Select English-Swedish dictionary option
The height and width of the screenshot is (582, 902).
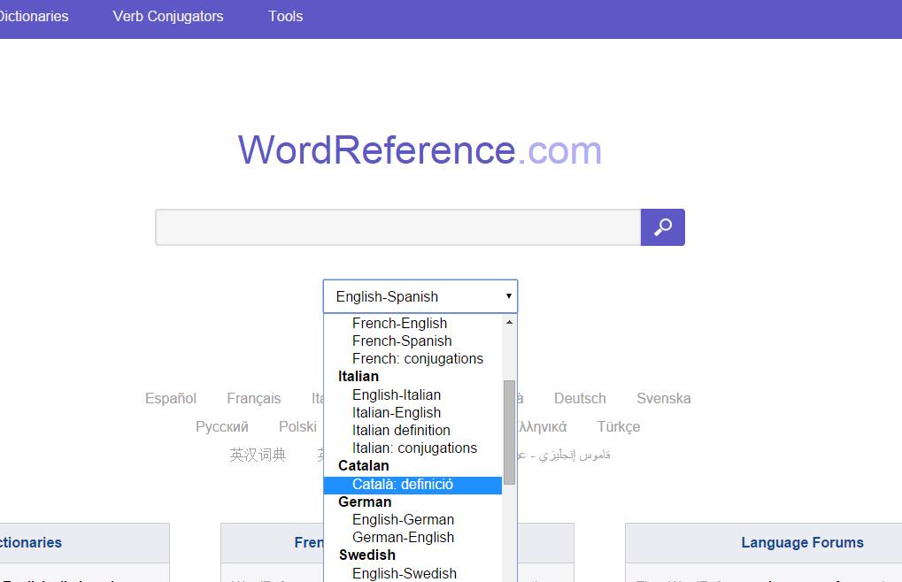click(412, 573)
